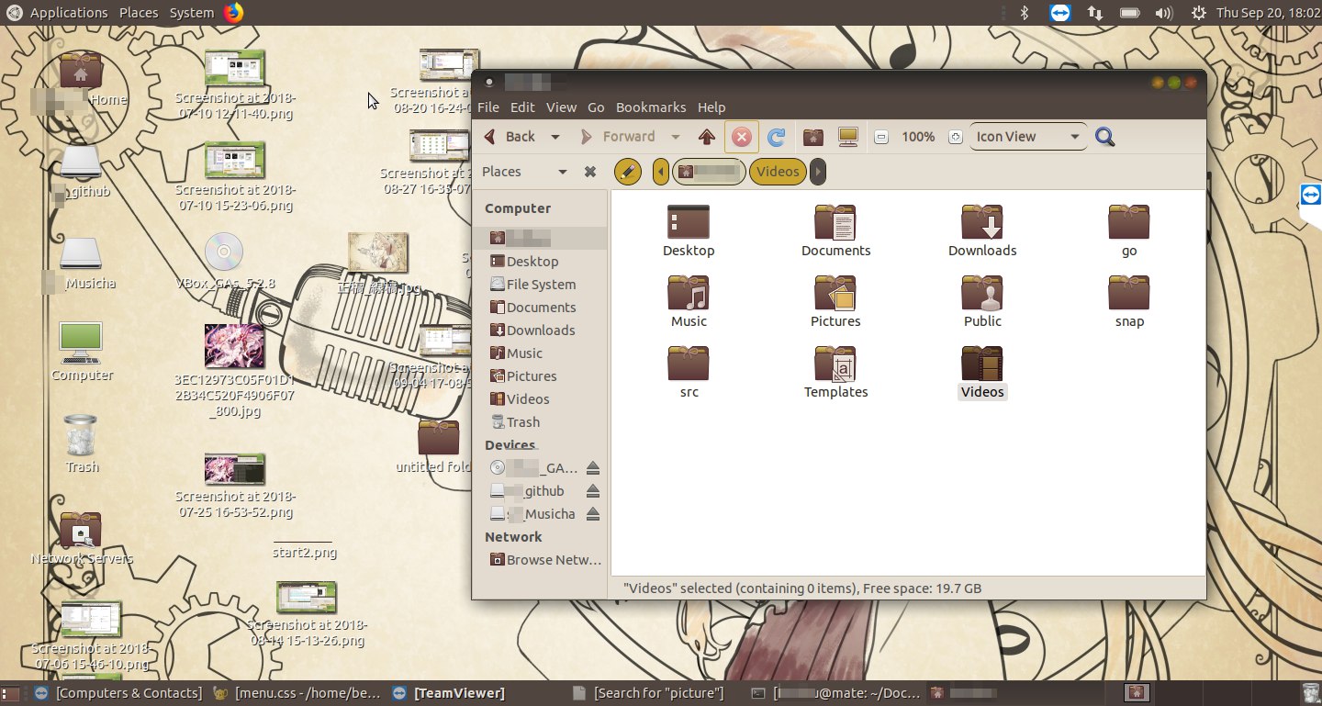Click the Bluetooth icon in the system tray
1322x706 pixels.
tap(1025, 13)
